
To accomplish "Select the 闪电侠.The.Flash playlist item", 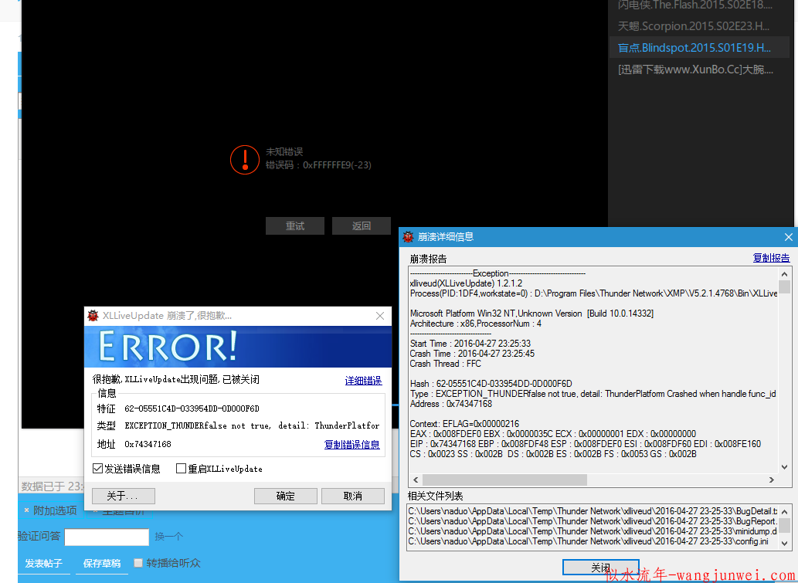I will (695, 5).
